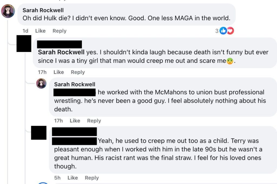The width and height of the screenshot is (277, 184).
Task: Reply to Sarah Rockwell's top comment
Action: 59,31
